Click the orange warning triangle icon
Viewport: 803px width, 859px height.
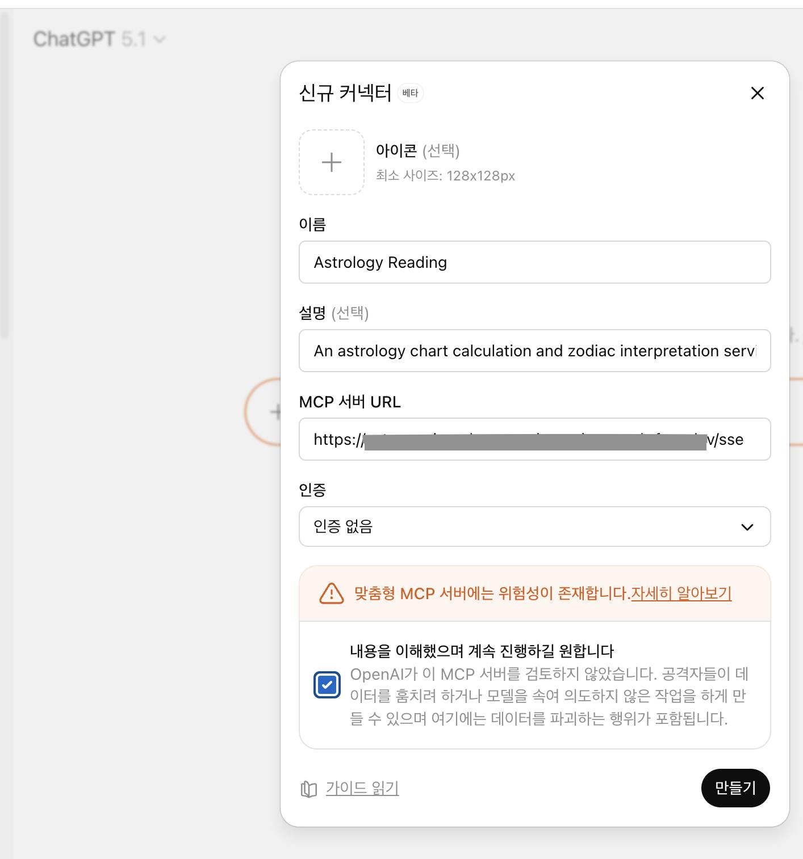click(332, 593)
